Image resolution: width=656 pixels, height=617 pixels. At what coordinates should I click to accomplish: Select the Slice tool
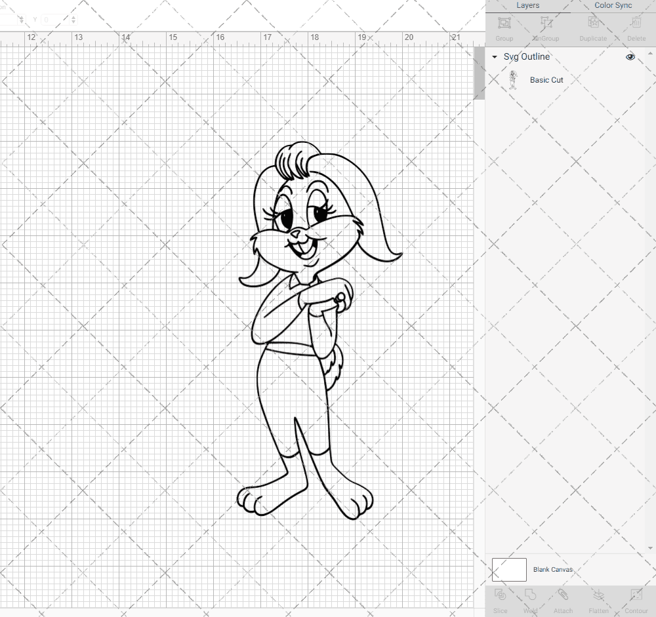click(500, 595)
